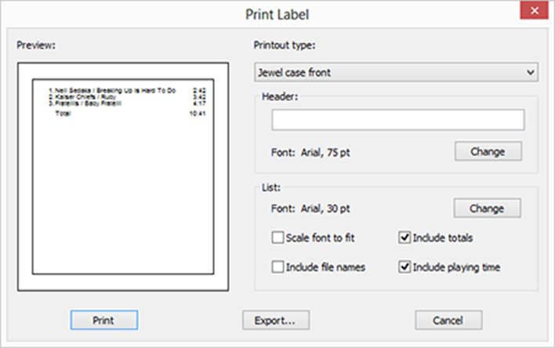Click the label preview page
The width and height of the screenshot is (555, 348).
(123, 176)
